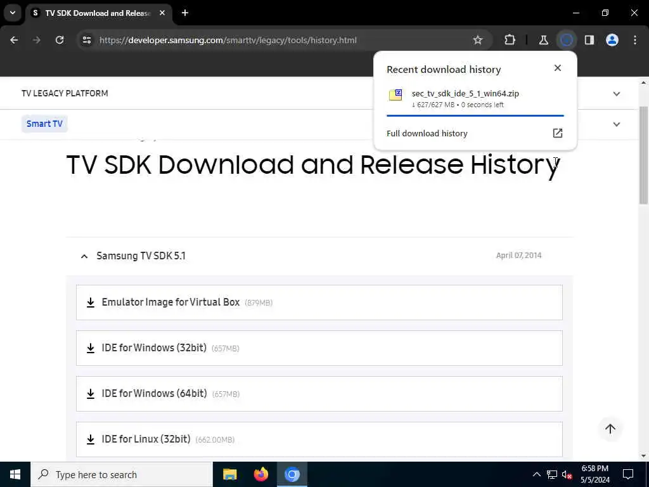The width and height of the screenshot is (649, 487).
Task: Download IDE for Windows (32bit)
Action: tap(319, 348)
